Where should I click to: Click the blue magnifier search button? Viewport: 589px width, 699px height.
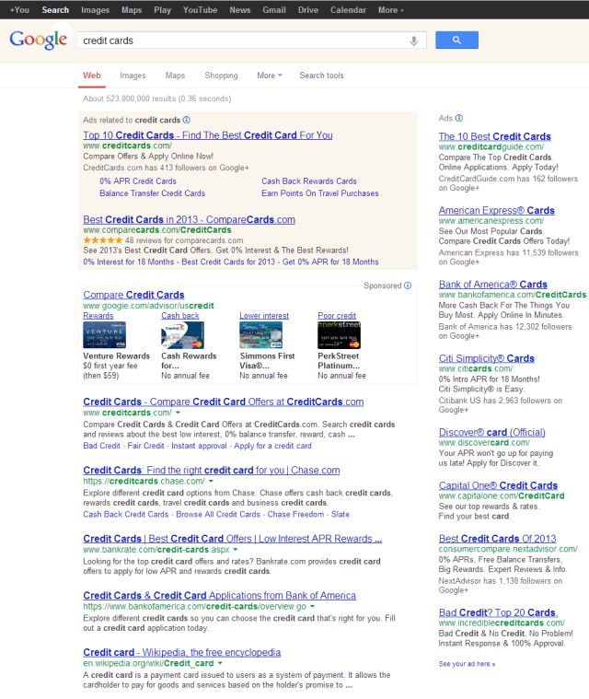click(x=456, y=41)
